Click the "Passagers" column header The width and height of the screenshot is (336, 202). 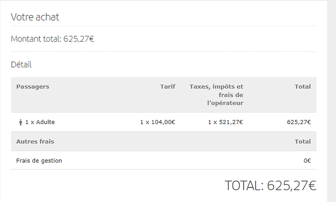click(33, 87)
